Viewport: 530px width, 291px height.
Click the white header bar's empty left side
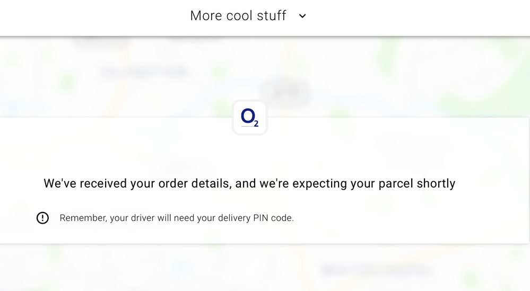pos(80,16)
